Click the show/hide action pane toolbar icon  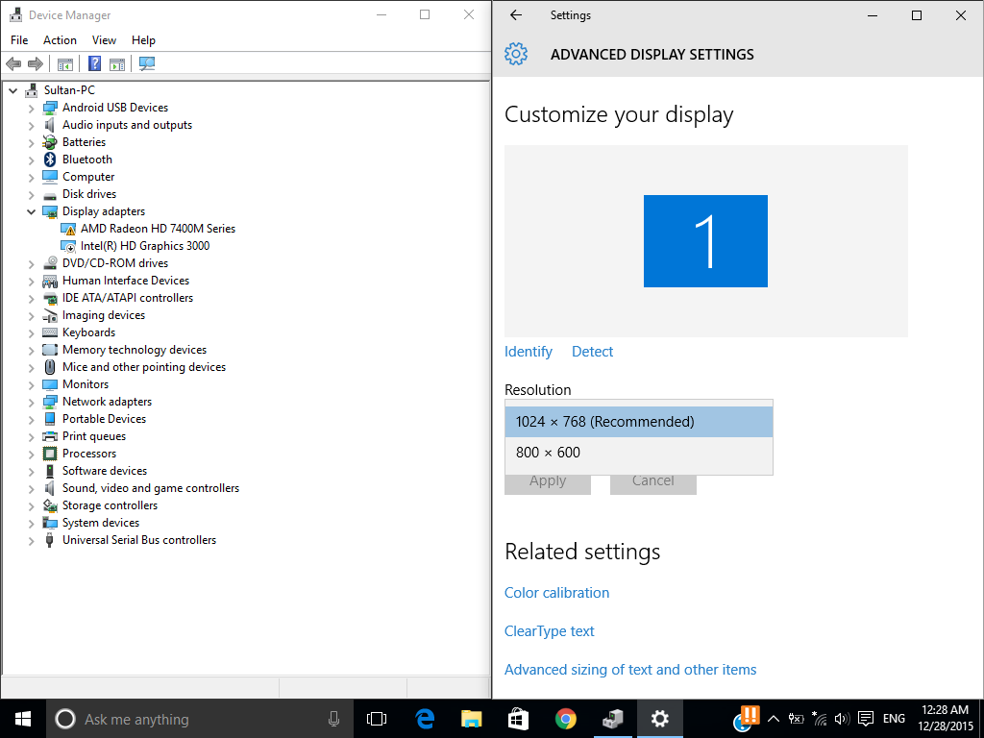(x=116, y=63)
